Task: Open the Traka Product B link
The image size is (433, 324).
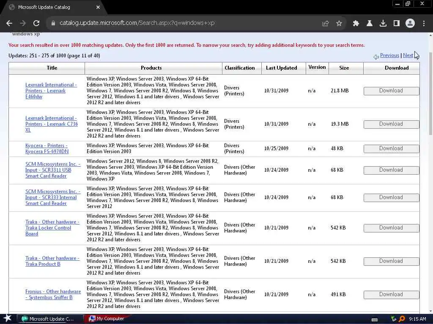Action: pos(52,261)
